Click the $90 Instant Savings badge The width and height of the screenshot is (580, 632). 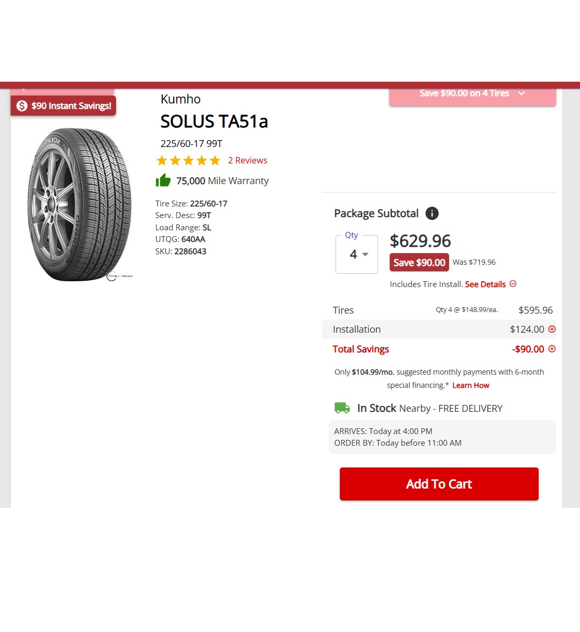point(63,106)
